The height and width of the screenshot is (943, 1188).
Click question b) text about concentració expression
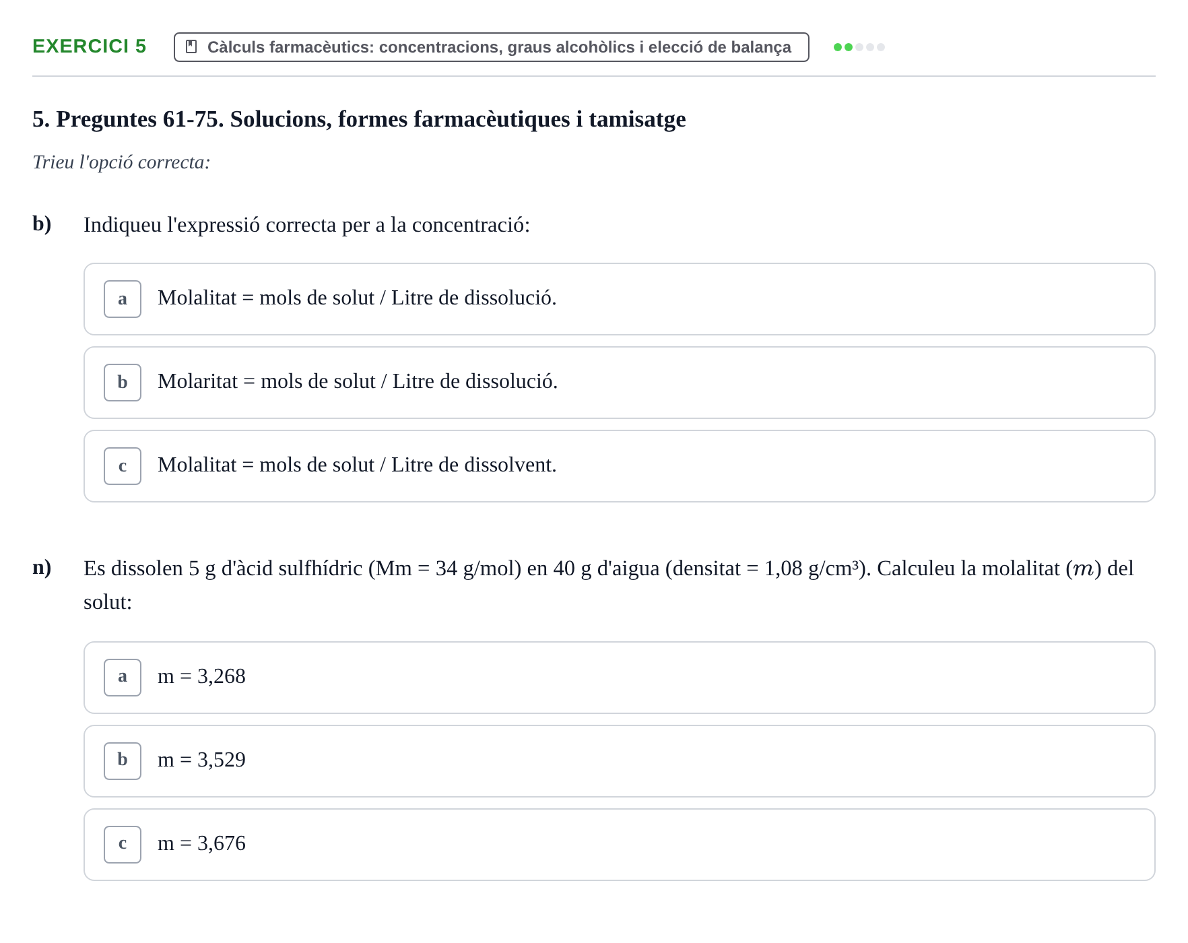pos(306,225)
